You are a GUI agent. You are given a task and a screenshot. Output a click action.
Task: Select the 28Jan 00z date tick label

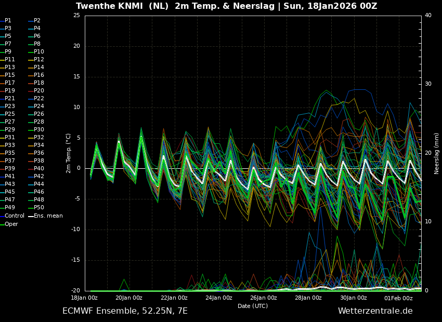[x=308, y=298]
